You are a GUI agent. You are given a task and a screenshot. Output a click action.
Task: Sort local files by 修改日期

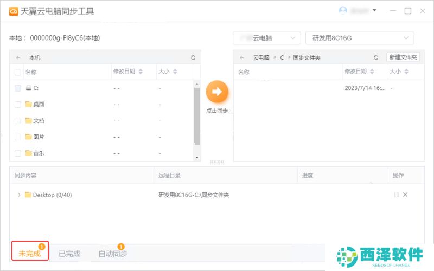[141, 72]
